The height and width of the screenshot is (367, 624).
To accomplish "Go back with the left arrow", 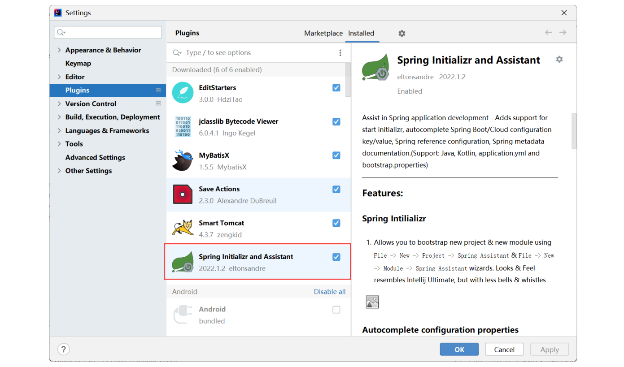I will click(x=548, y=33).
